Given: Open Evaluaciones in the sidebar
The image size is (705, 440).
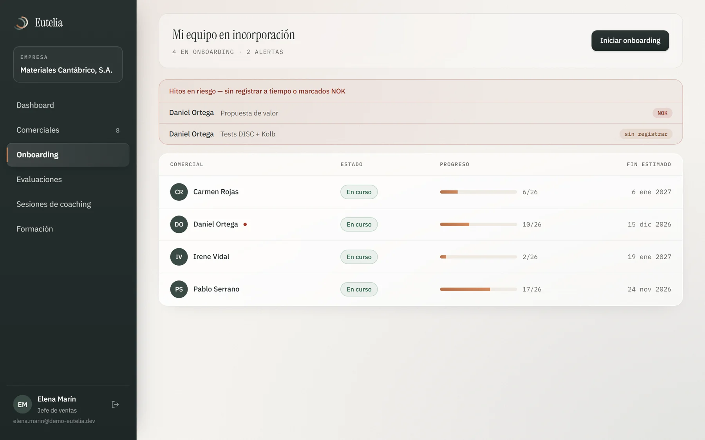Looking at the screenshot, I should tap(68, 179).
